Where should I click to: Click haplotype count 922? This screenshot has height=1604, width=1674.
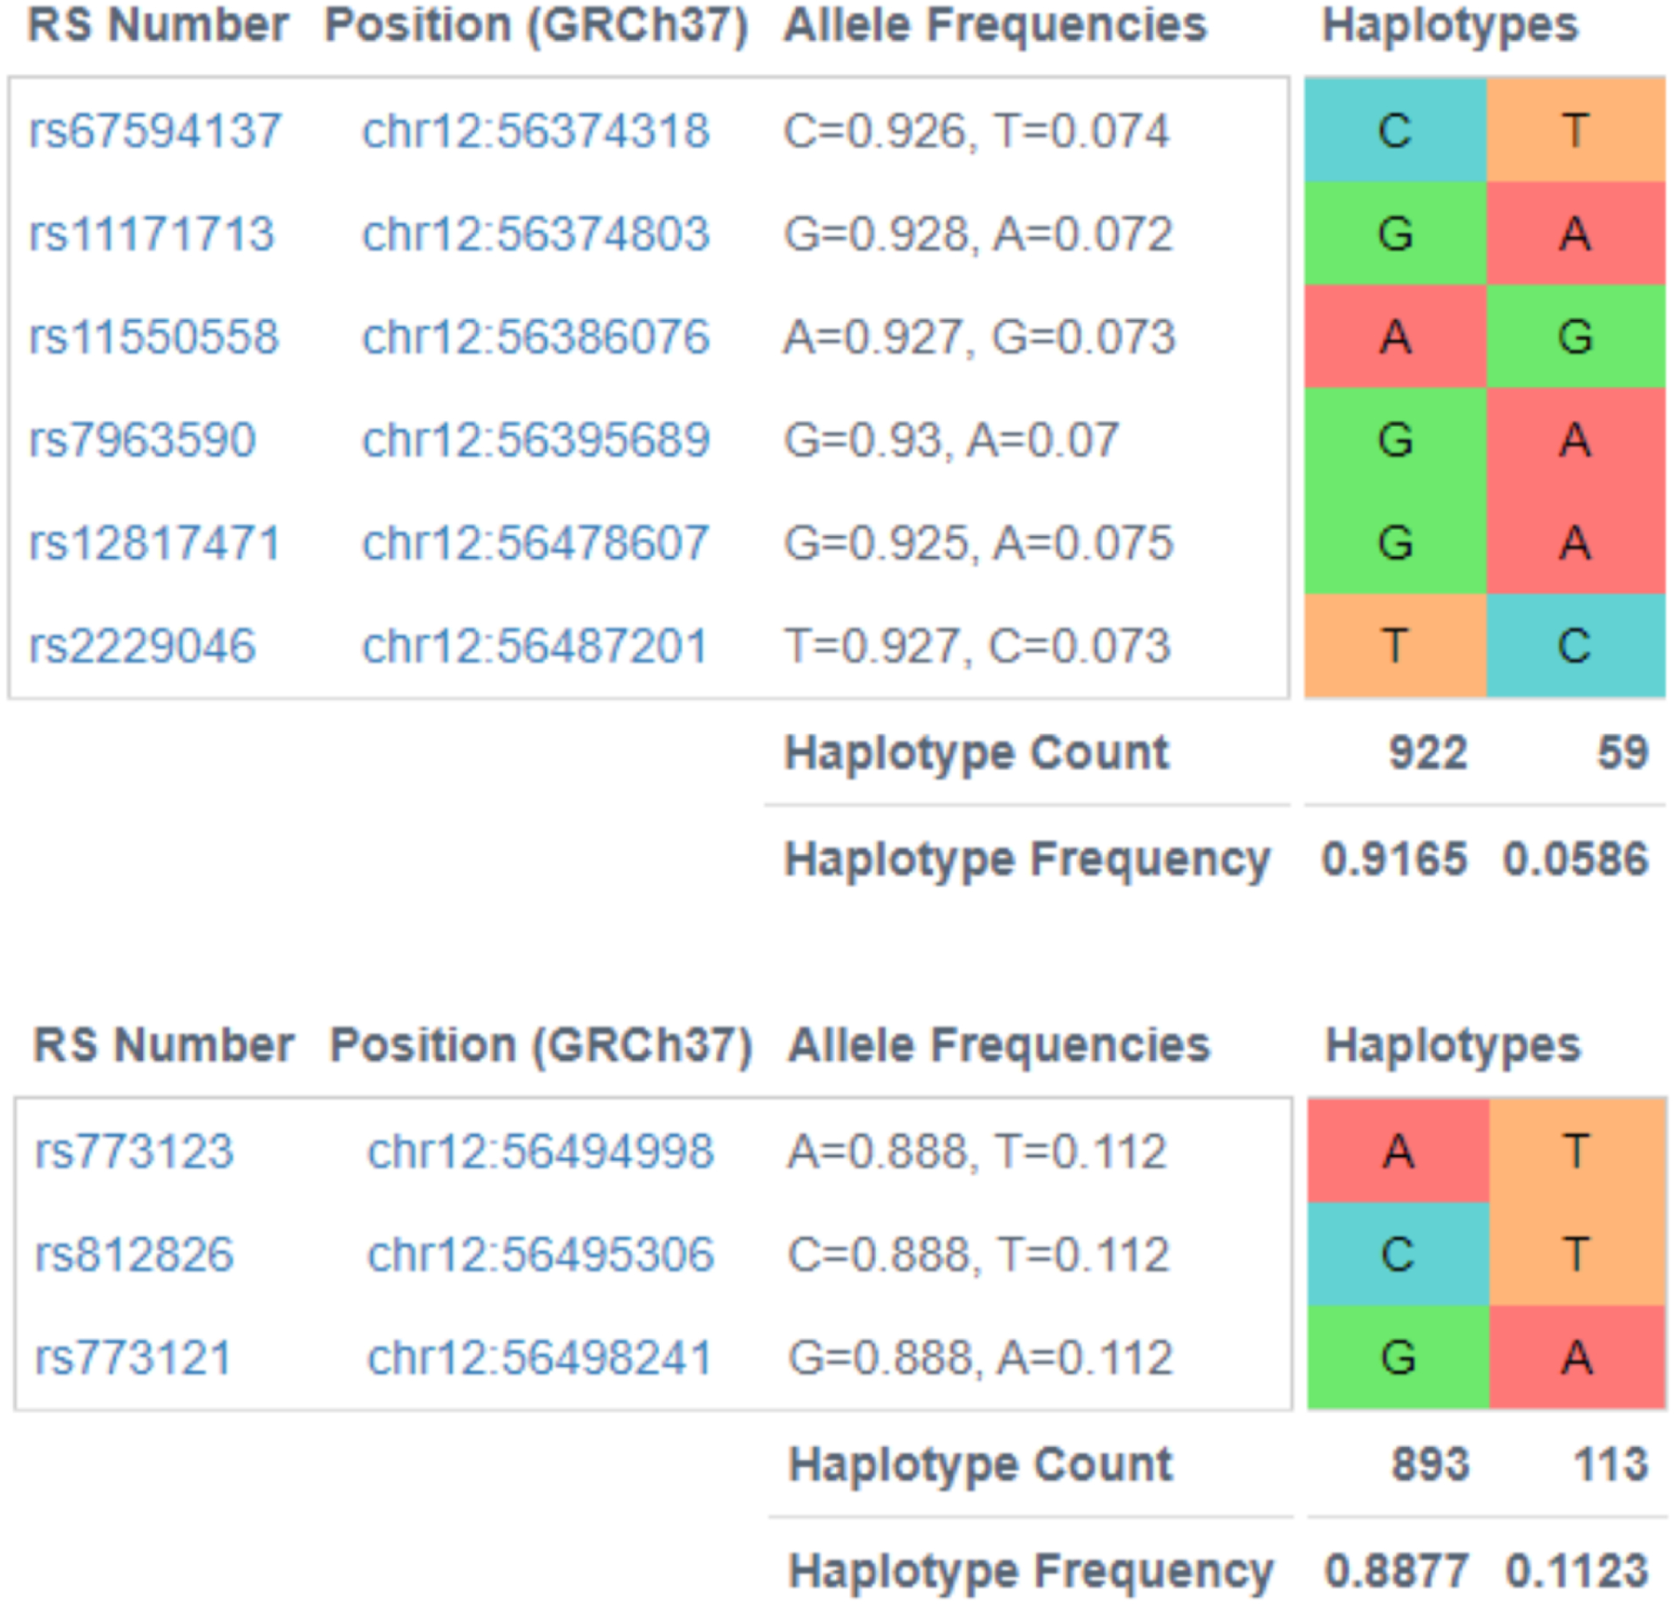tap(1428, 753)
